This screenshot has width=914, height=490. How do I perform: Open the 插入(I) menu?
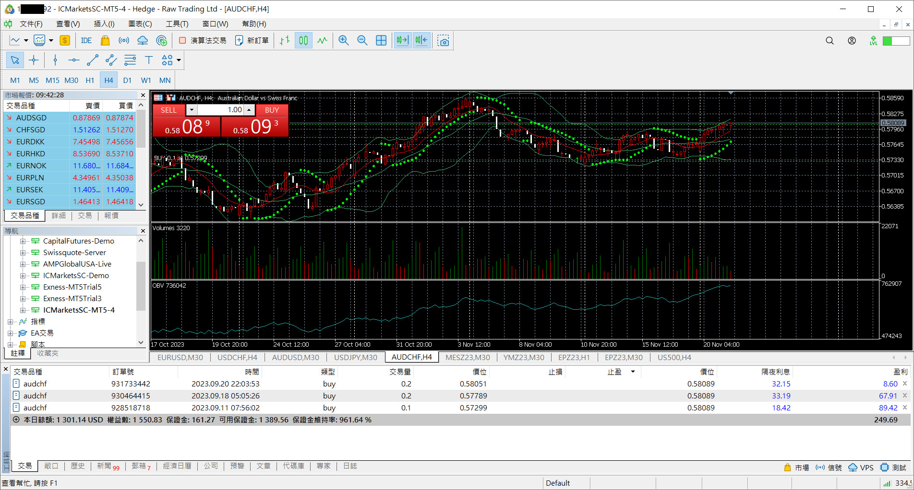pyautogui.click(x=104, y=24)
